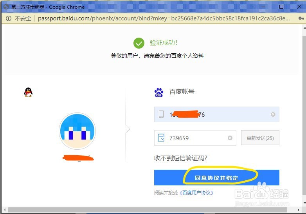
Task: Click the horizontal scrollbar left arrow
Action: pyautogui.click(x=4, y=210)
